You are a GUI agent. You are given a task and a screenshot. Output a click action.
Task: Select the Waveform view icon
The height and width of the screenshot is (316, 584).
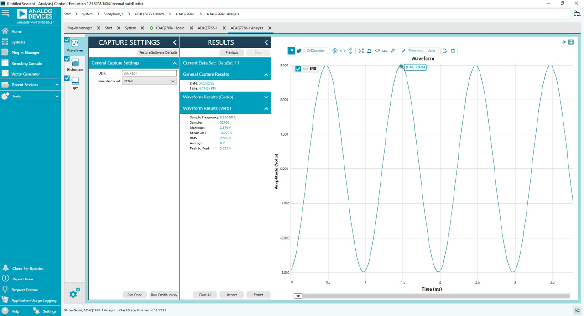coord(74,43)
